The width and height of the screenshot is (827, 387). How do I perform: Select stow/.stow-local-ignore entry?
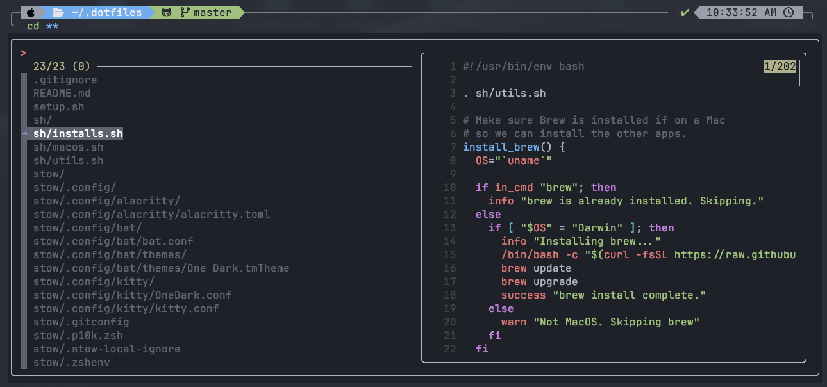click(x=107, y=349)
